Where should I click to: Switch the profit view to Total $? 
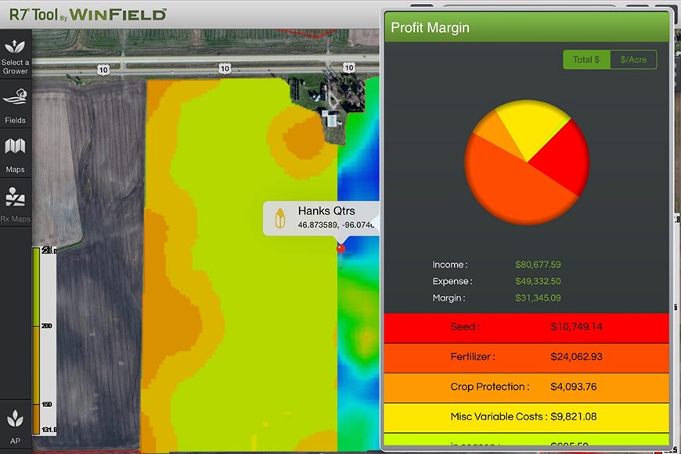click(586, 59)
